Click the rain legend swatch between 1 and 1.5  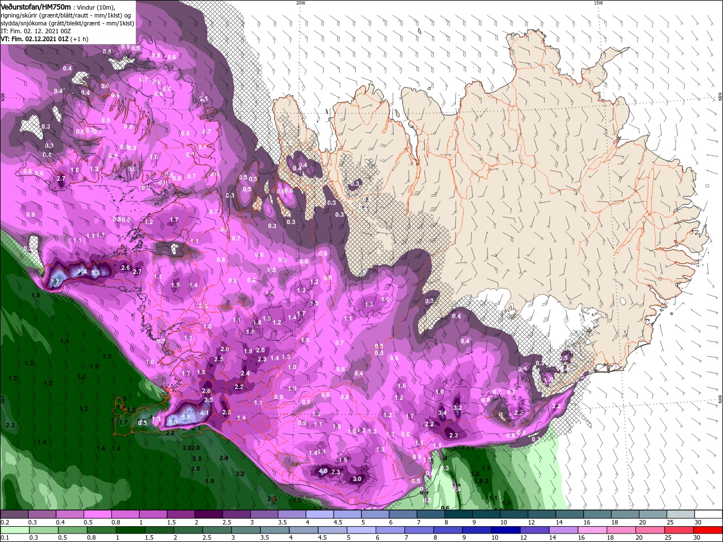coord(130,530)
